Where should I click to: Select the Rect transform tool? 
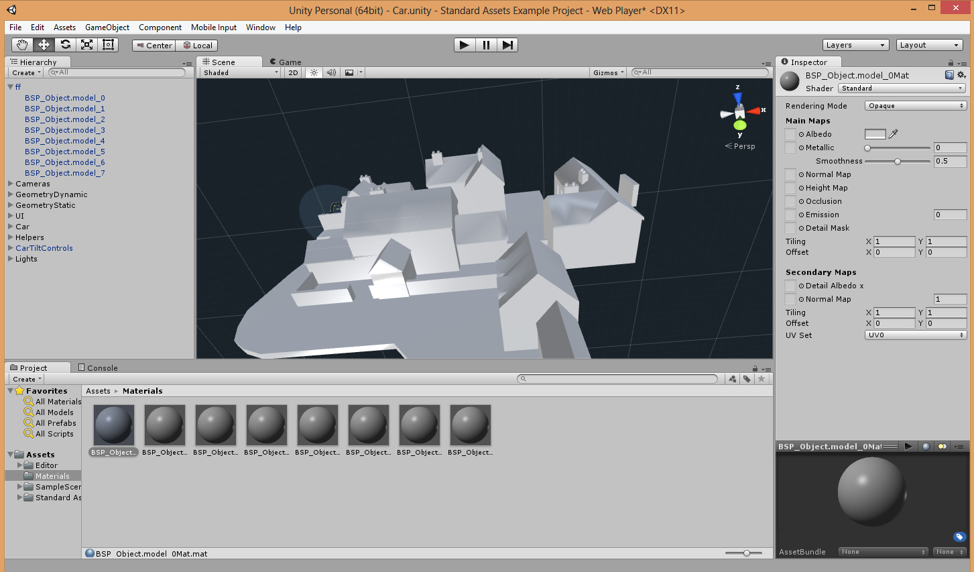point(108,45)
